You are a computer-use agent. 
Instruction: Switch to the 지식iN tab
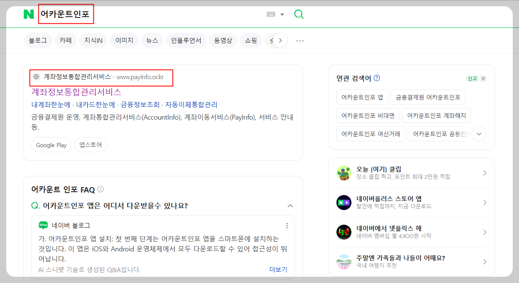click(x=93, y=40)
